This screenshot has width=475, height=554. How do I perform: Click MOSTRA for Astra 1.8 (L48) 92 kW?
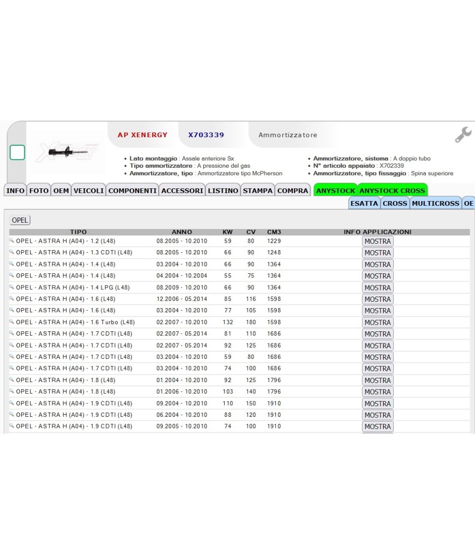point(378,380)
